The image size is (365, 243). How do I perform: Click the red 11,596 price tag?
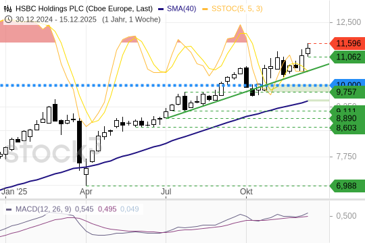[x=347, y=43]
